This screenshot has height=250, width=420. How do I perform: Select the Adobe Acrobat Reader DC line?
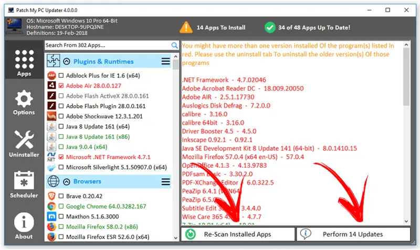[243, 89]
